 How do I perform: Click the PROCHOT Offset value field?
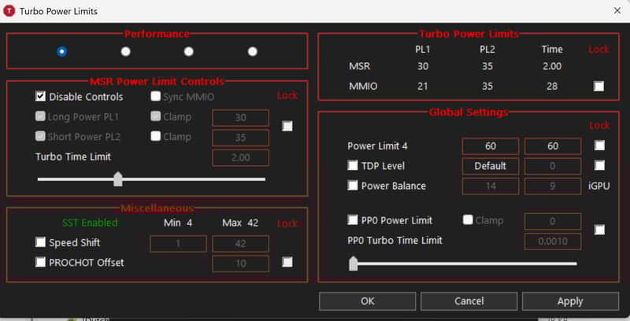click(241, 264)
